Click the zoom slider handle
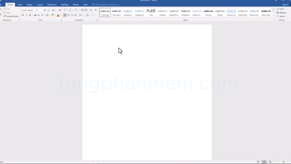Viewport: 291px width, 164px height. (x=284, y=162)
